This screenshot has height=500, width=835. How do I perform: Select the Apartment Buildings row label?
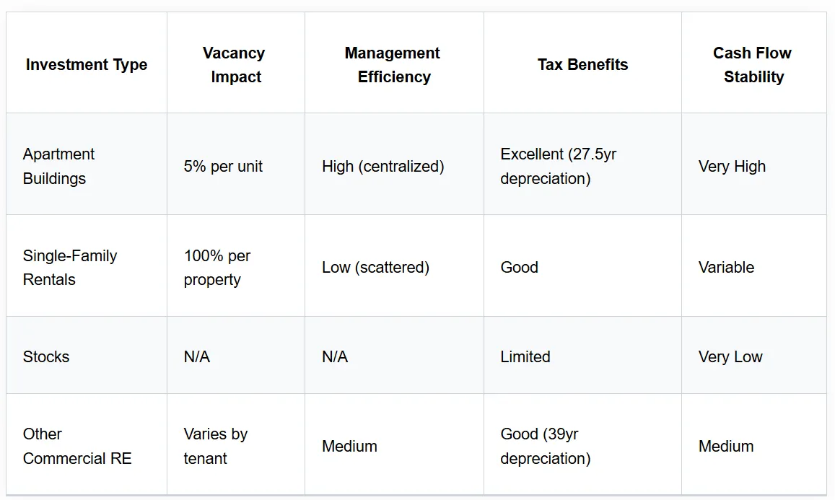pyautogui.click(x=58, y=166)
